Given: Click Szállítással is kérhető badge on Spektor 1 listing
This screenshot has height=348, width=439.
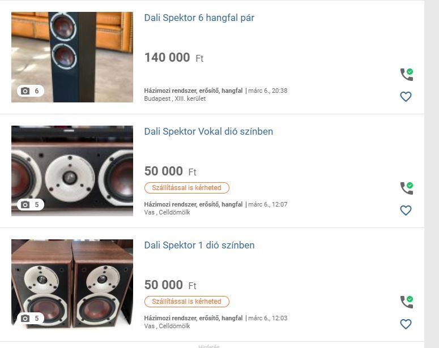Looking at the screenshot, I should click(x=186, y=302).
